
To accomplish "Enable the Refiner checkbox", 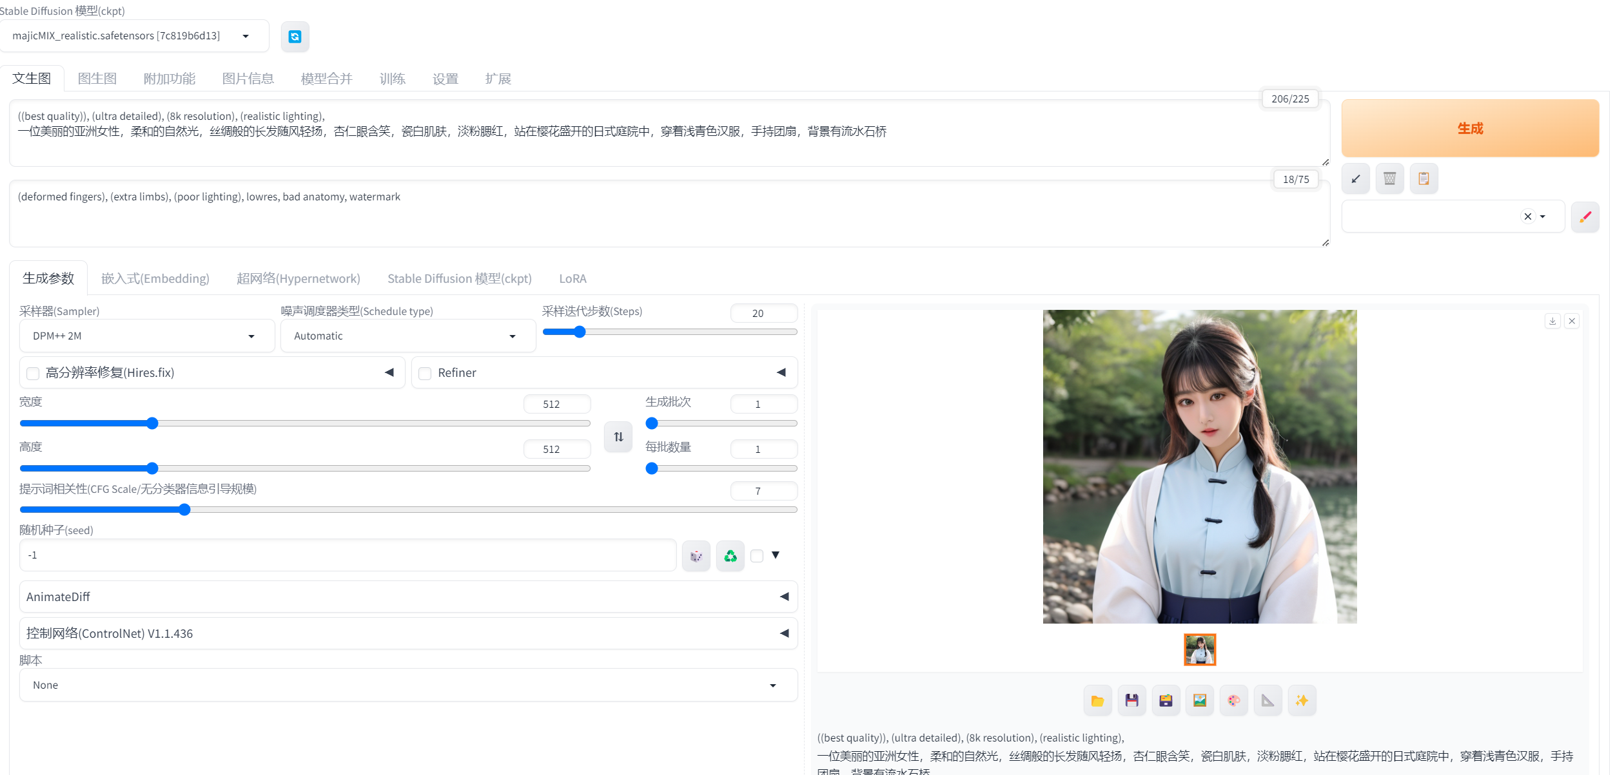I will coord(425,374).
